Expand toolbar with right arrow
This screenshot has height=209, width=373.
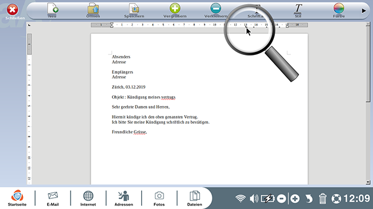[x=364, y=11]
